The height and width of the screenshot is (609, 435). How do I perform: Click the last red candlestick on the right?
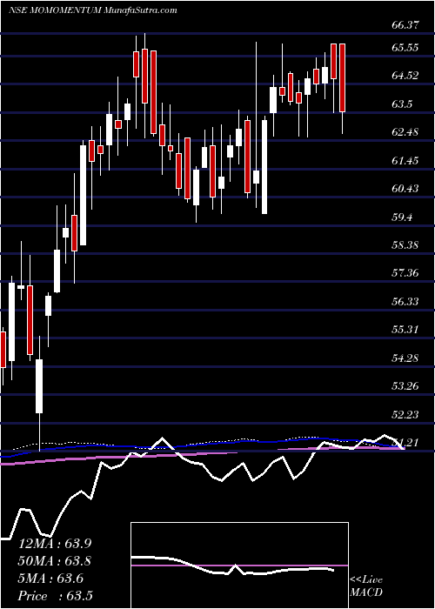(x=343, y=78)
